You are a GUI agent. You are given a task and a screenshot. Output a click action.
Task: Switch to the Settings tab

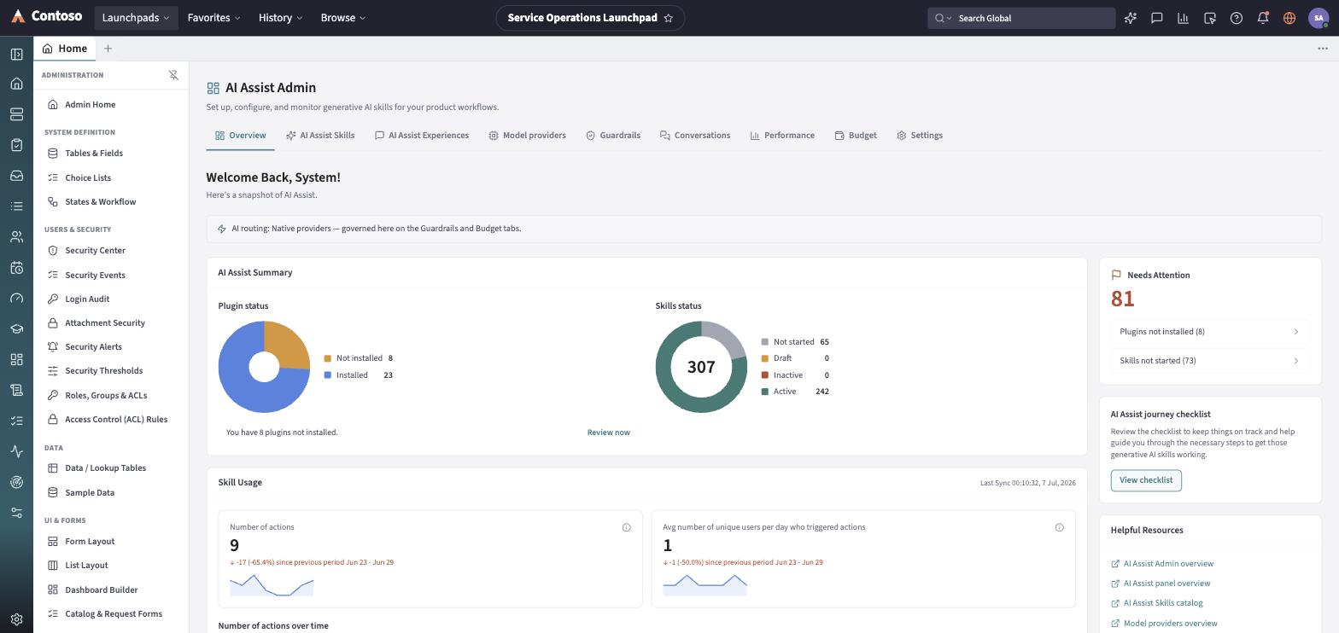point(920,136)
